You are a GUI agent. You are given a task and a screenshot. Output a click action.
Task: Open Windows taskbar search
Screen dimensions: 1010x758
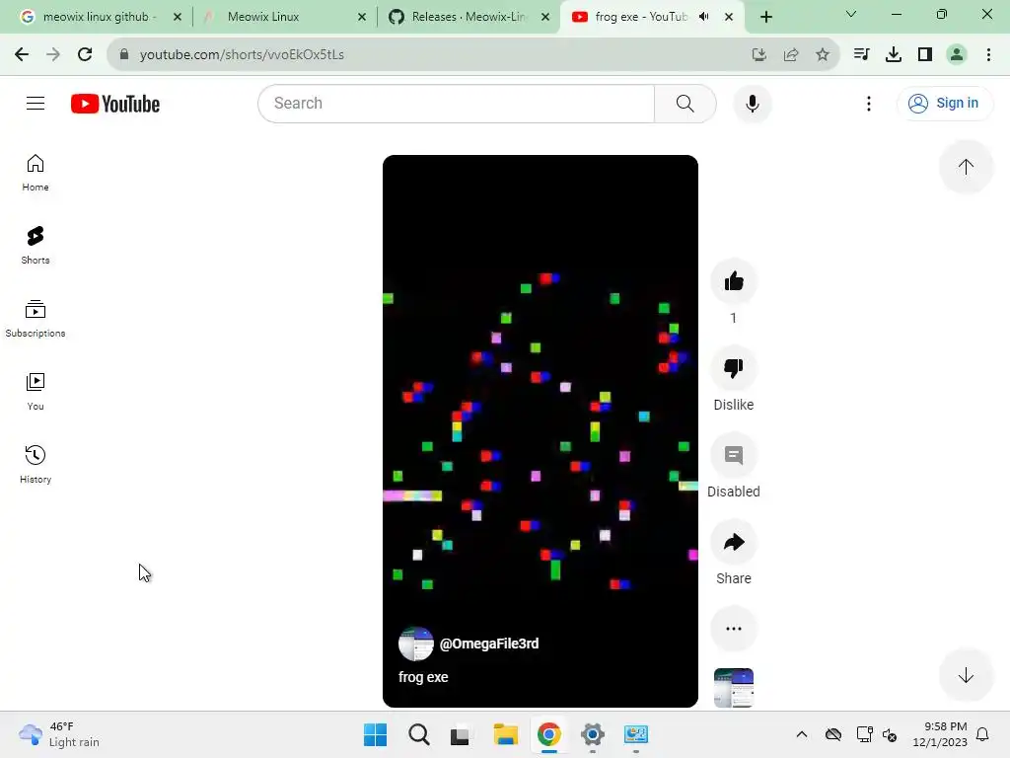click(x=418, y=734)
